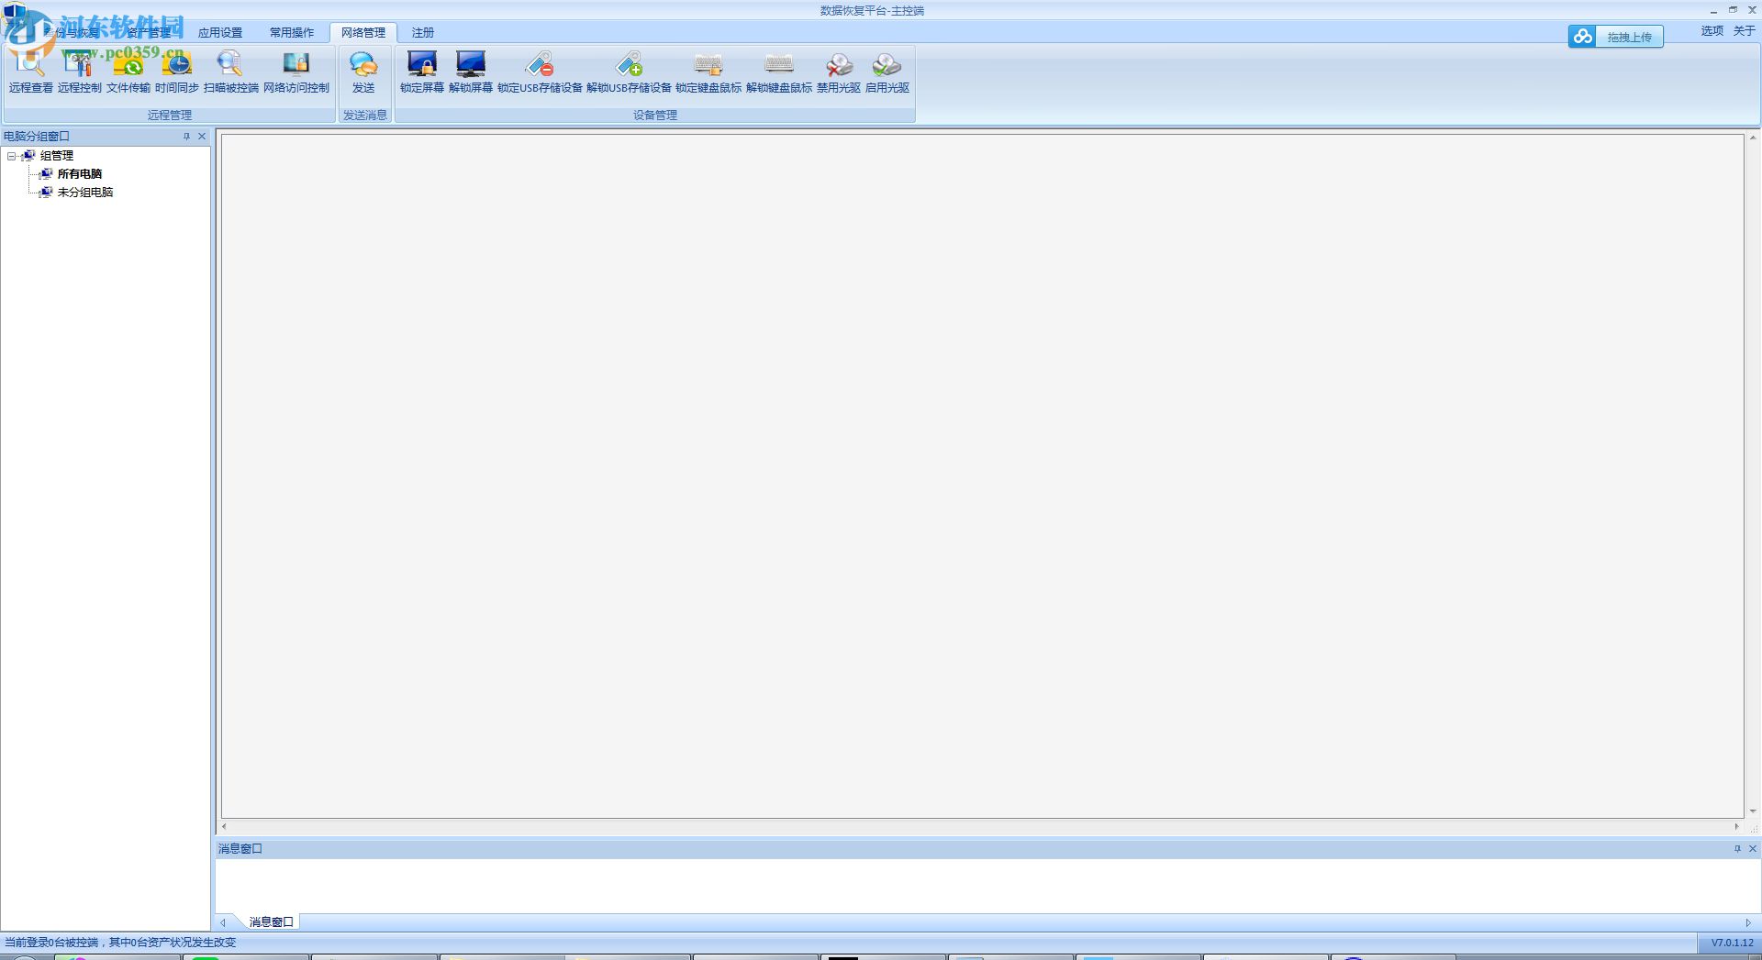Unlock the screen (解锁屏幕)
The width and height of the screenshot is (1762, 960).
coord(471,72)
